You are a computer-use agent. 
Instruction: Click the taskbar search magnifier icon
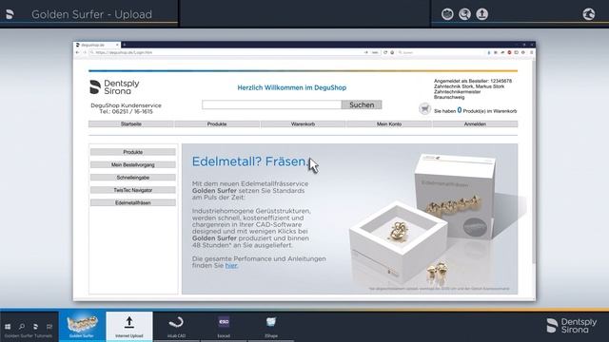22,327
